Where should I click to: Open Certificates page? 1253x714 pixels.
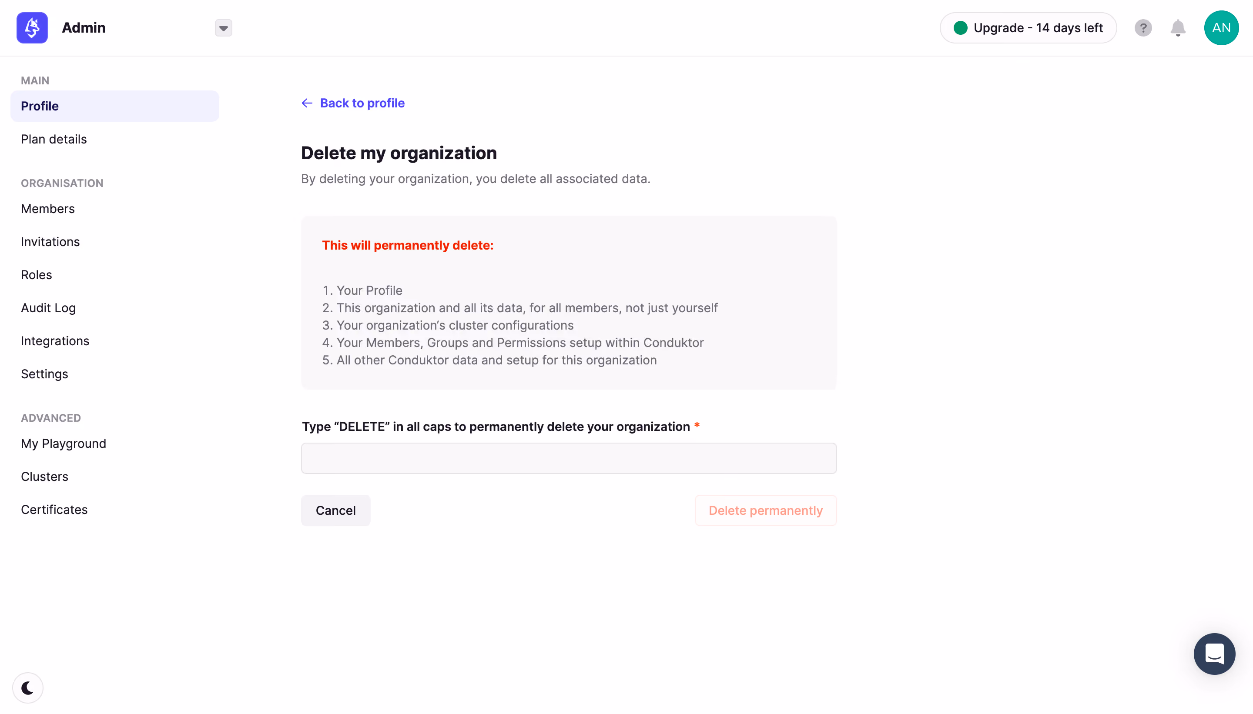point(54,510)
